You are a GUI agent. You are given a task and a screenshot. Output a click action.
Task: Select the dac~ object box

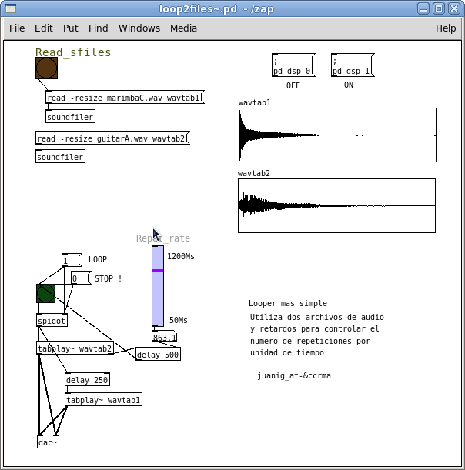[48, 442]
